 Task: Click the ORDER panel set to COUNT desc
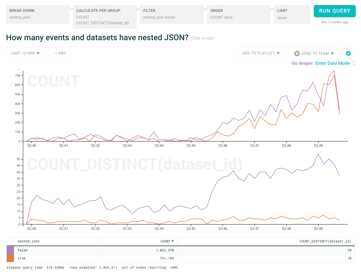(239, 14)
